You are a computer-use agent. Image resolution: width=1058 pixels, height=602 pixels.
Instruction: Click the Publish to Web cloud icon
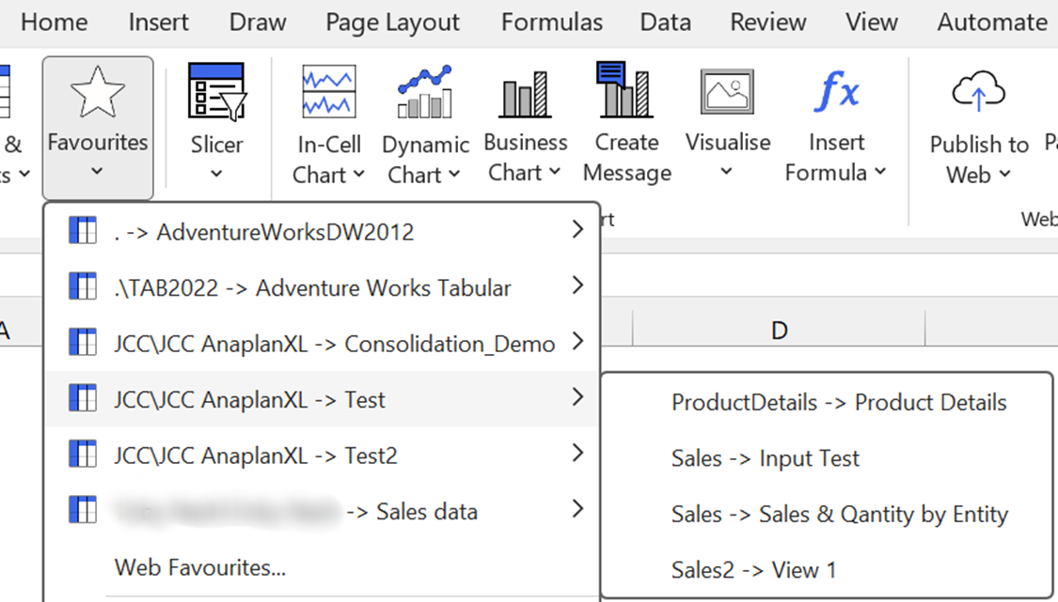click(978, 92)
